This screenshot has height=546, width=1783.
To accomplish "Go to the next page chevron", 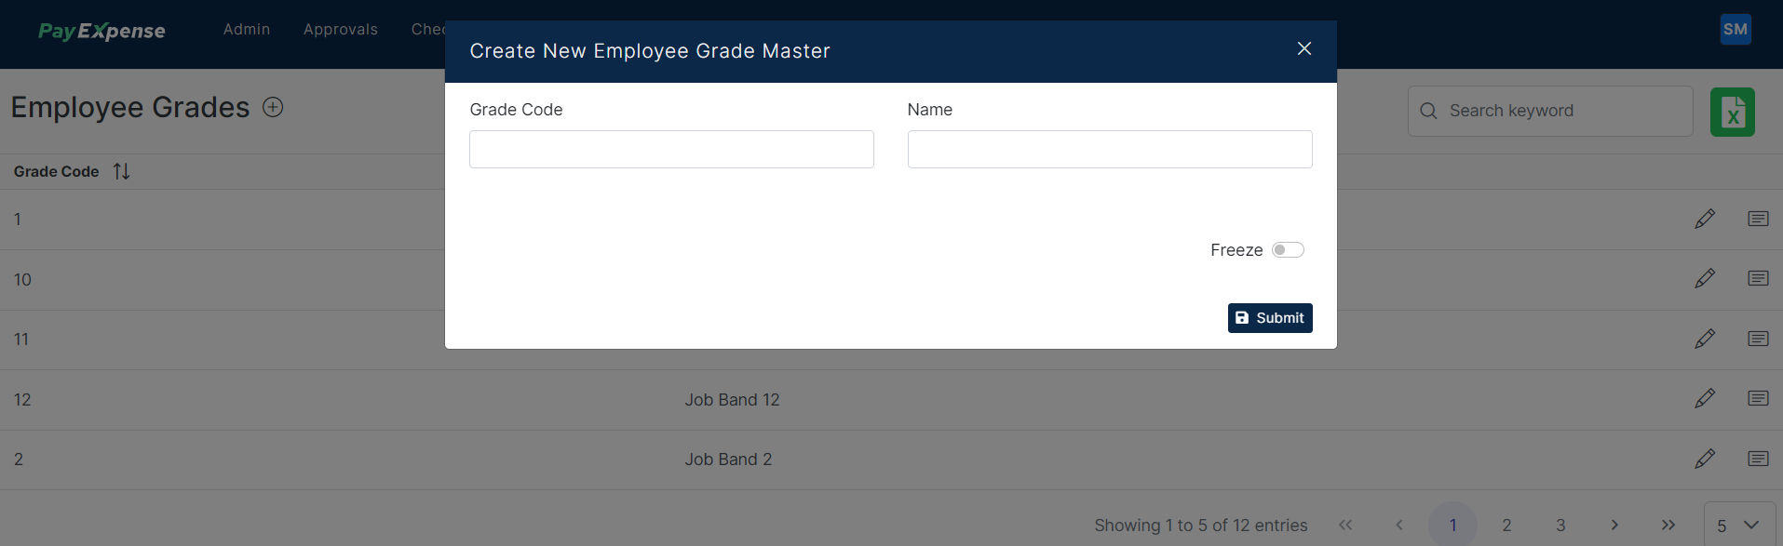I will pos(1614,526).
